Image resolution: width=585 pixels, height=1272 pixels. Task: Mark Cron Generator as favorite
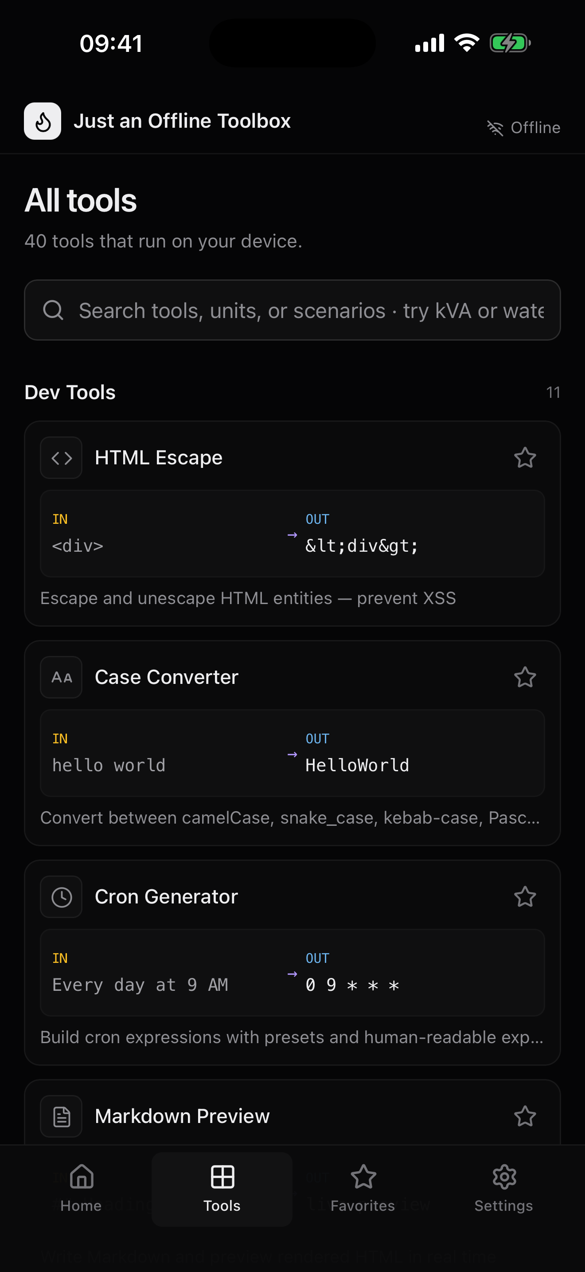[525, 897]
